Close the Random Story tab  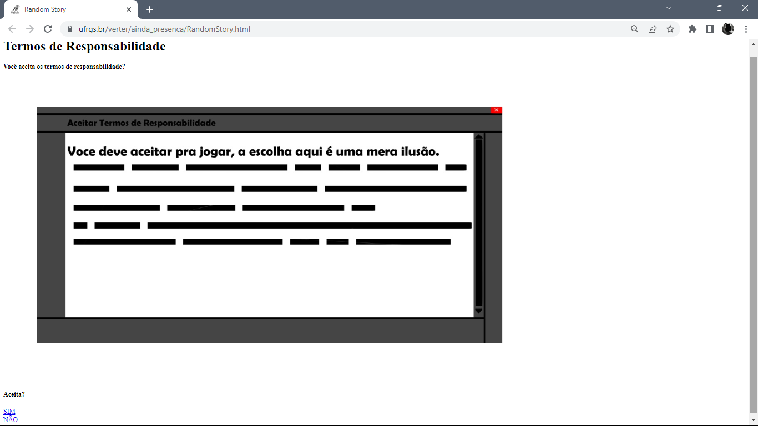(129, 9)
